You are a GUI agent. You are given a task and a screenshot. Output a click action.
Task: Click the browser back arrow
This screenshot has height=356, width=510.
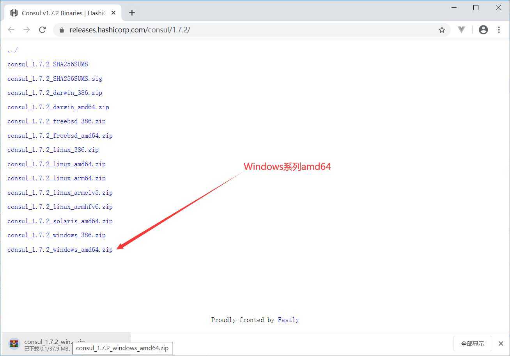[x=11, y=30]
